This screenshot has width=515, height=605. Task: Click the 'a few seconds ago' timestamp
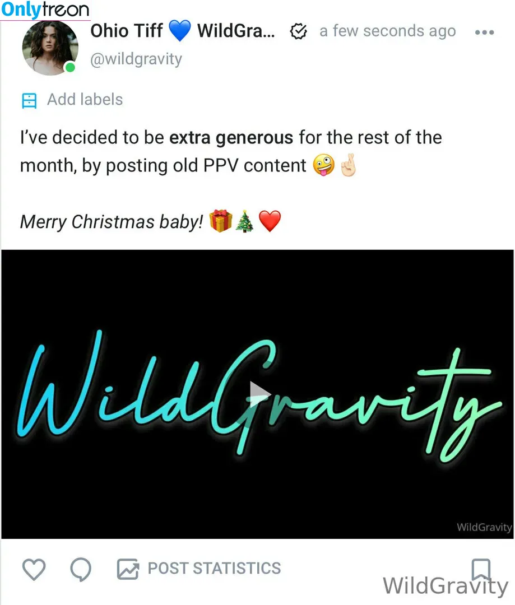[x=388, y=31]
